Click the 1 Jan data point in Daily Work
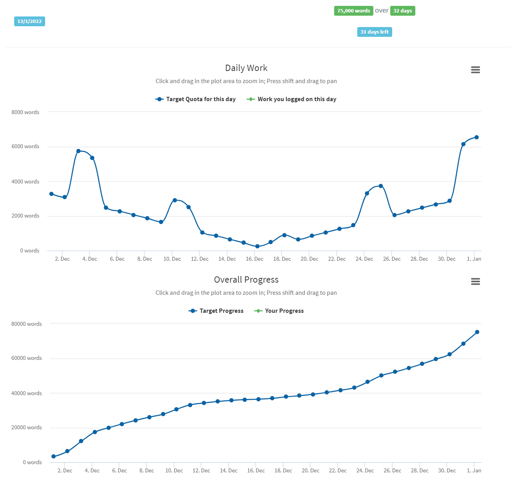 click(476, 137)
